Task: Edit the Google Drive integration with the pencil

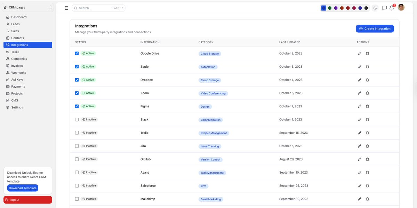Action: coord(359,53)
